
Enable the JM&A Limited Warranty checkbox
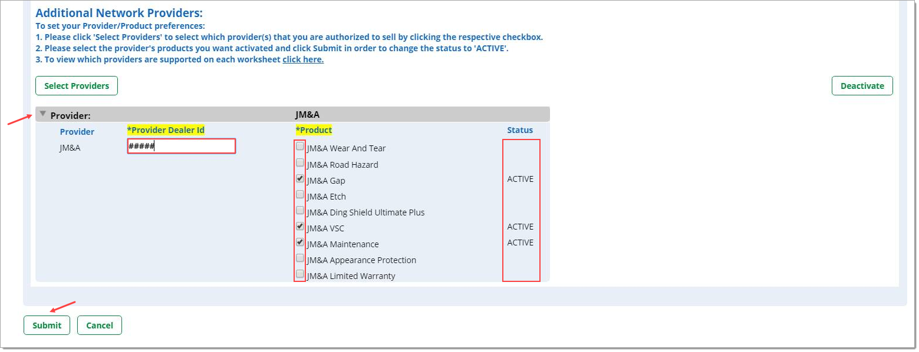click(300, 274)
